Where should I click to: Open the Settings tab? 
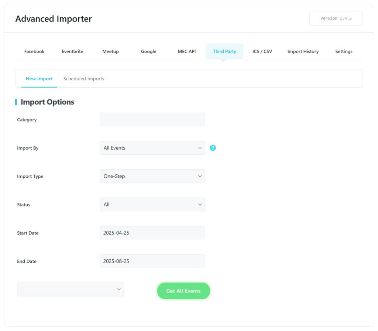pyautogui.click(x=344, y=51)
